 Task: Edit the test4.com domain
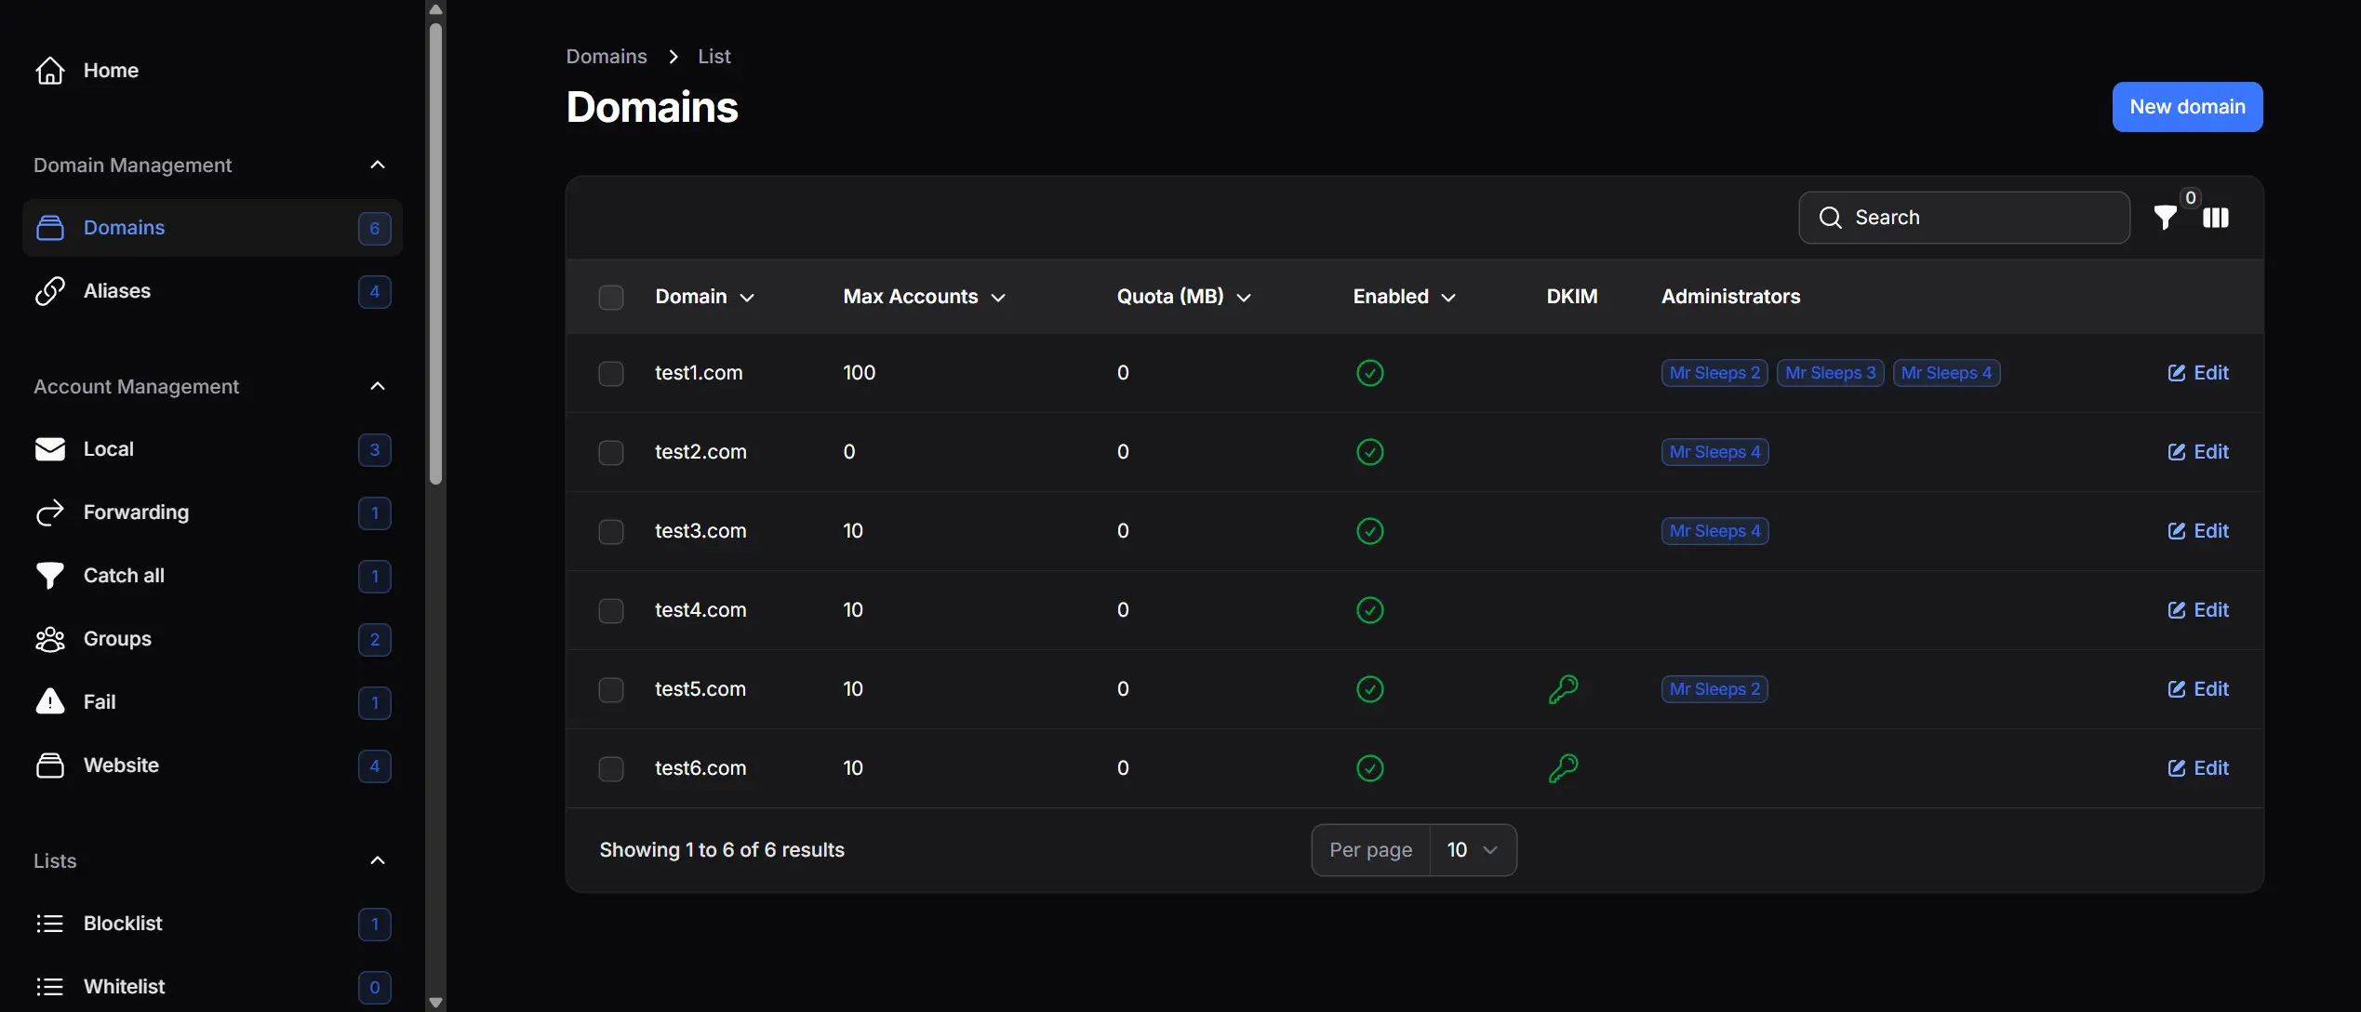click(2198, 610)
